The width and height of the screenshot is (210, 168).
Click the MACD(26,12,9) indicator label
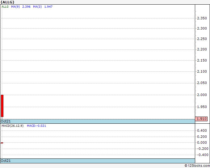point(12,126)
